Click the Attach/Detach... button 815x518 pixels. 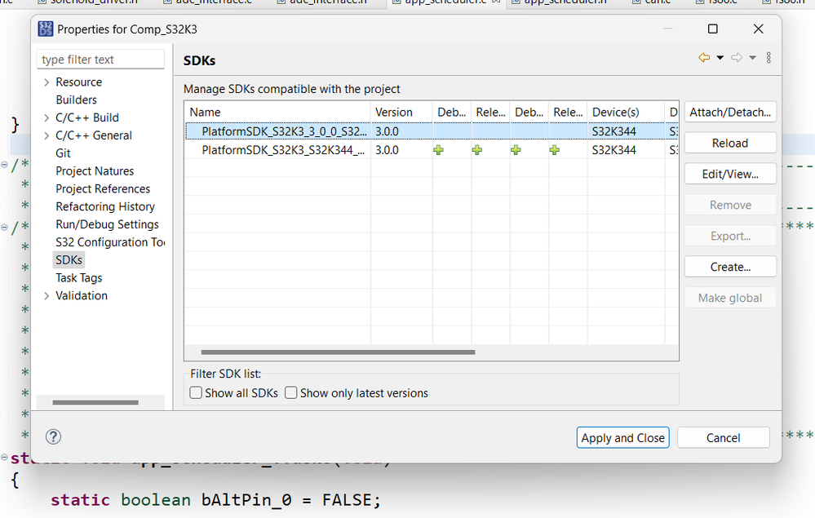pos(730,113)
